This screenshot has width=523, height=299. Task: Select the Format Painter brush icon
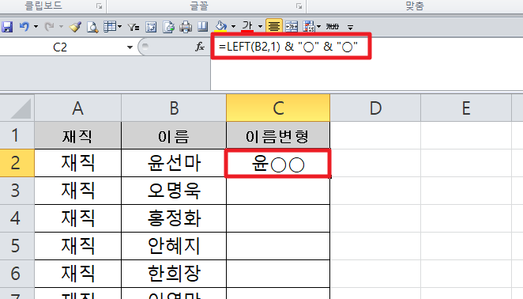point(75,27)
